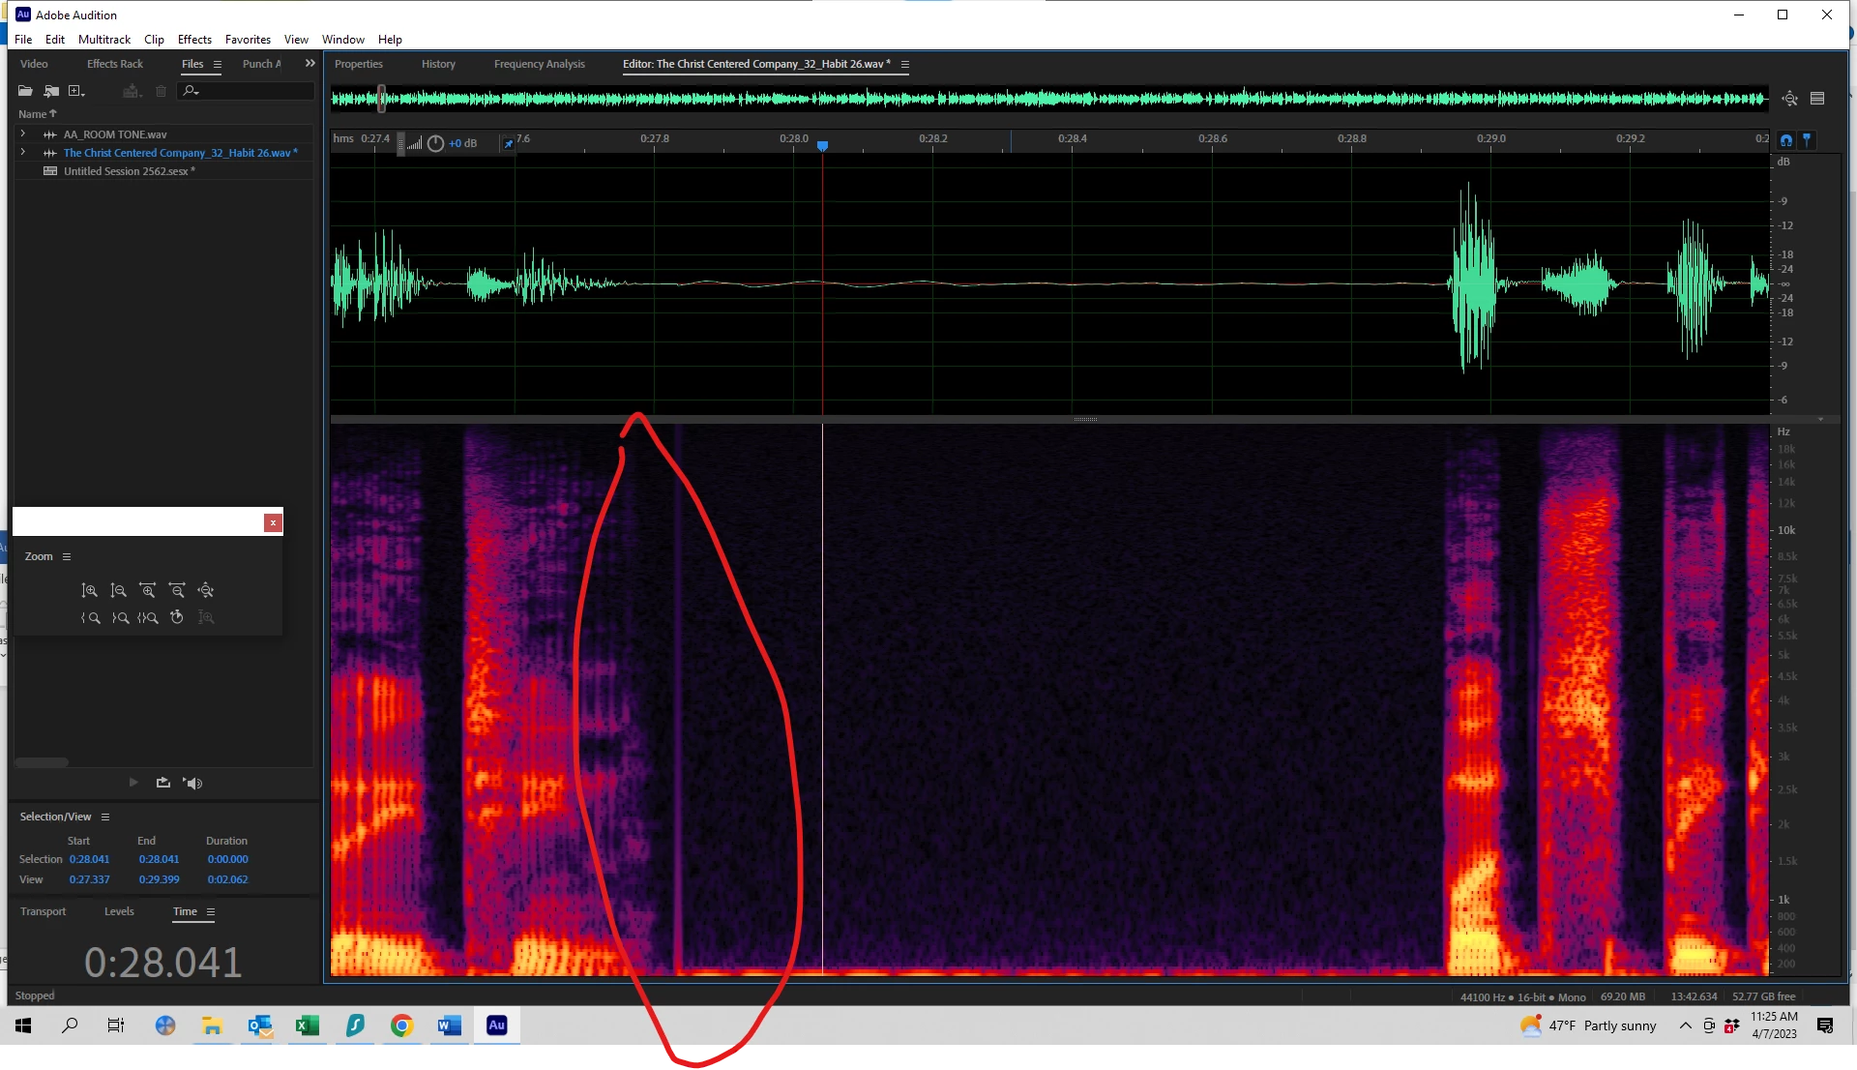Expand The Christ Centered Company file entry
The image size is (1857, 1070).
(22, 153)
